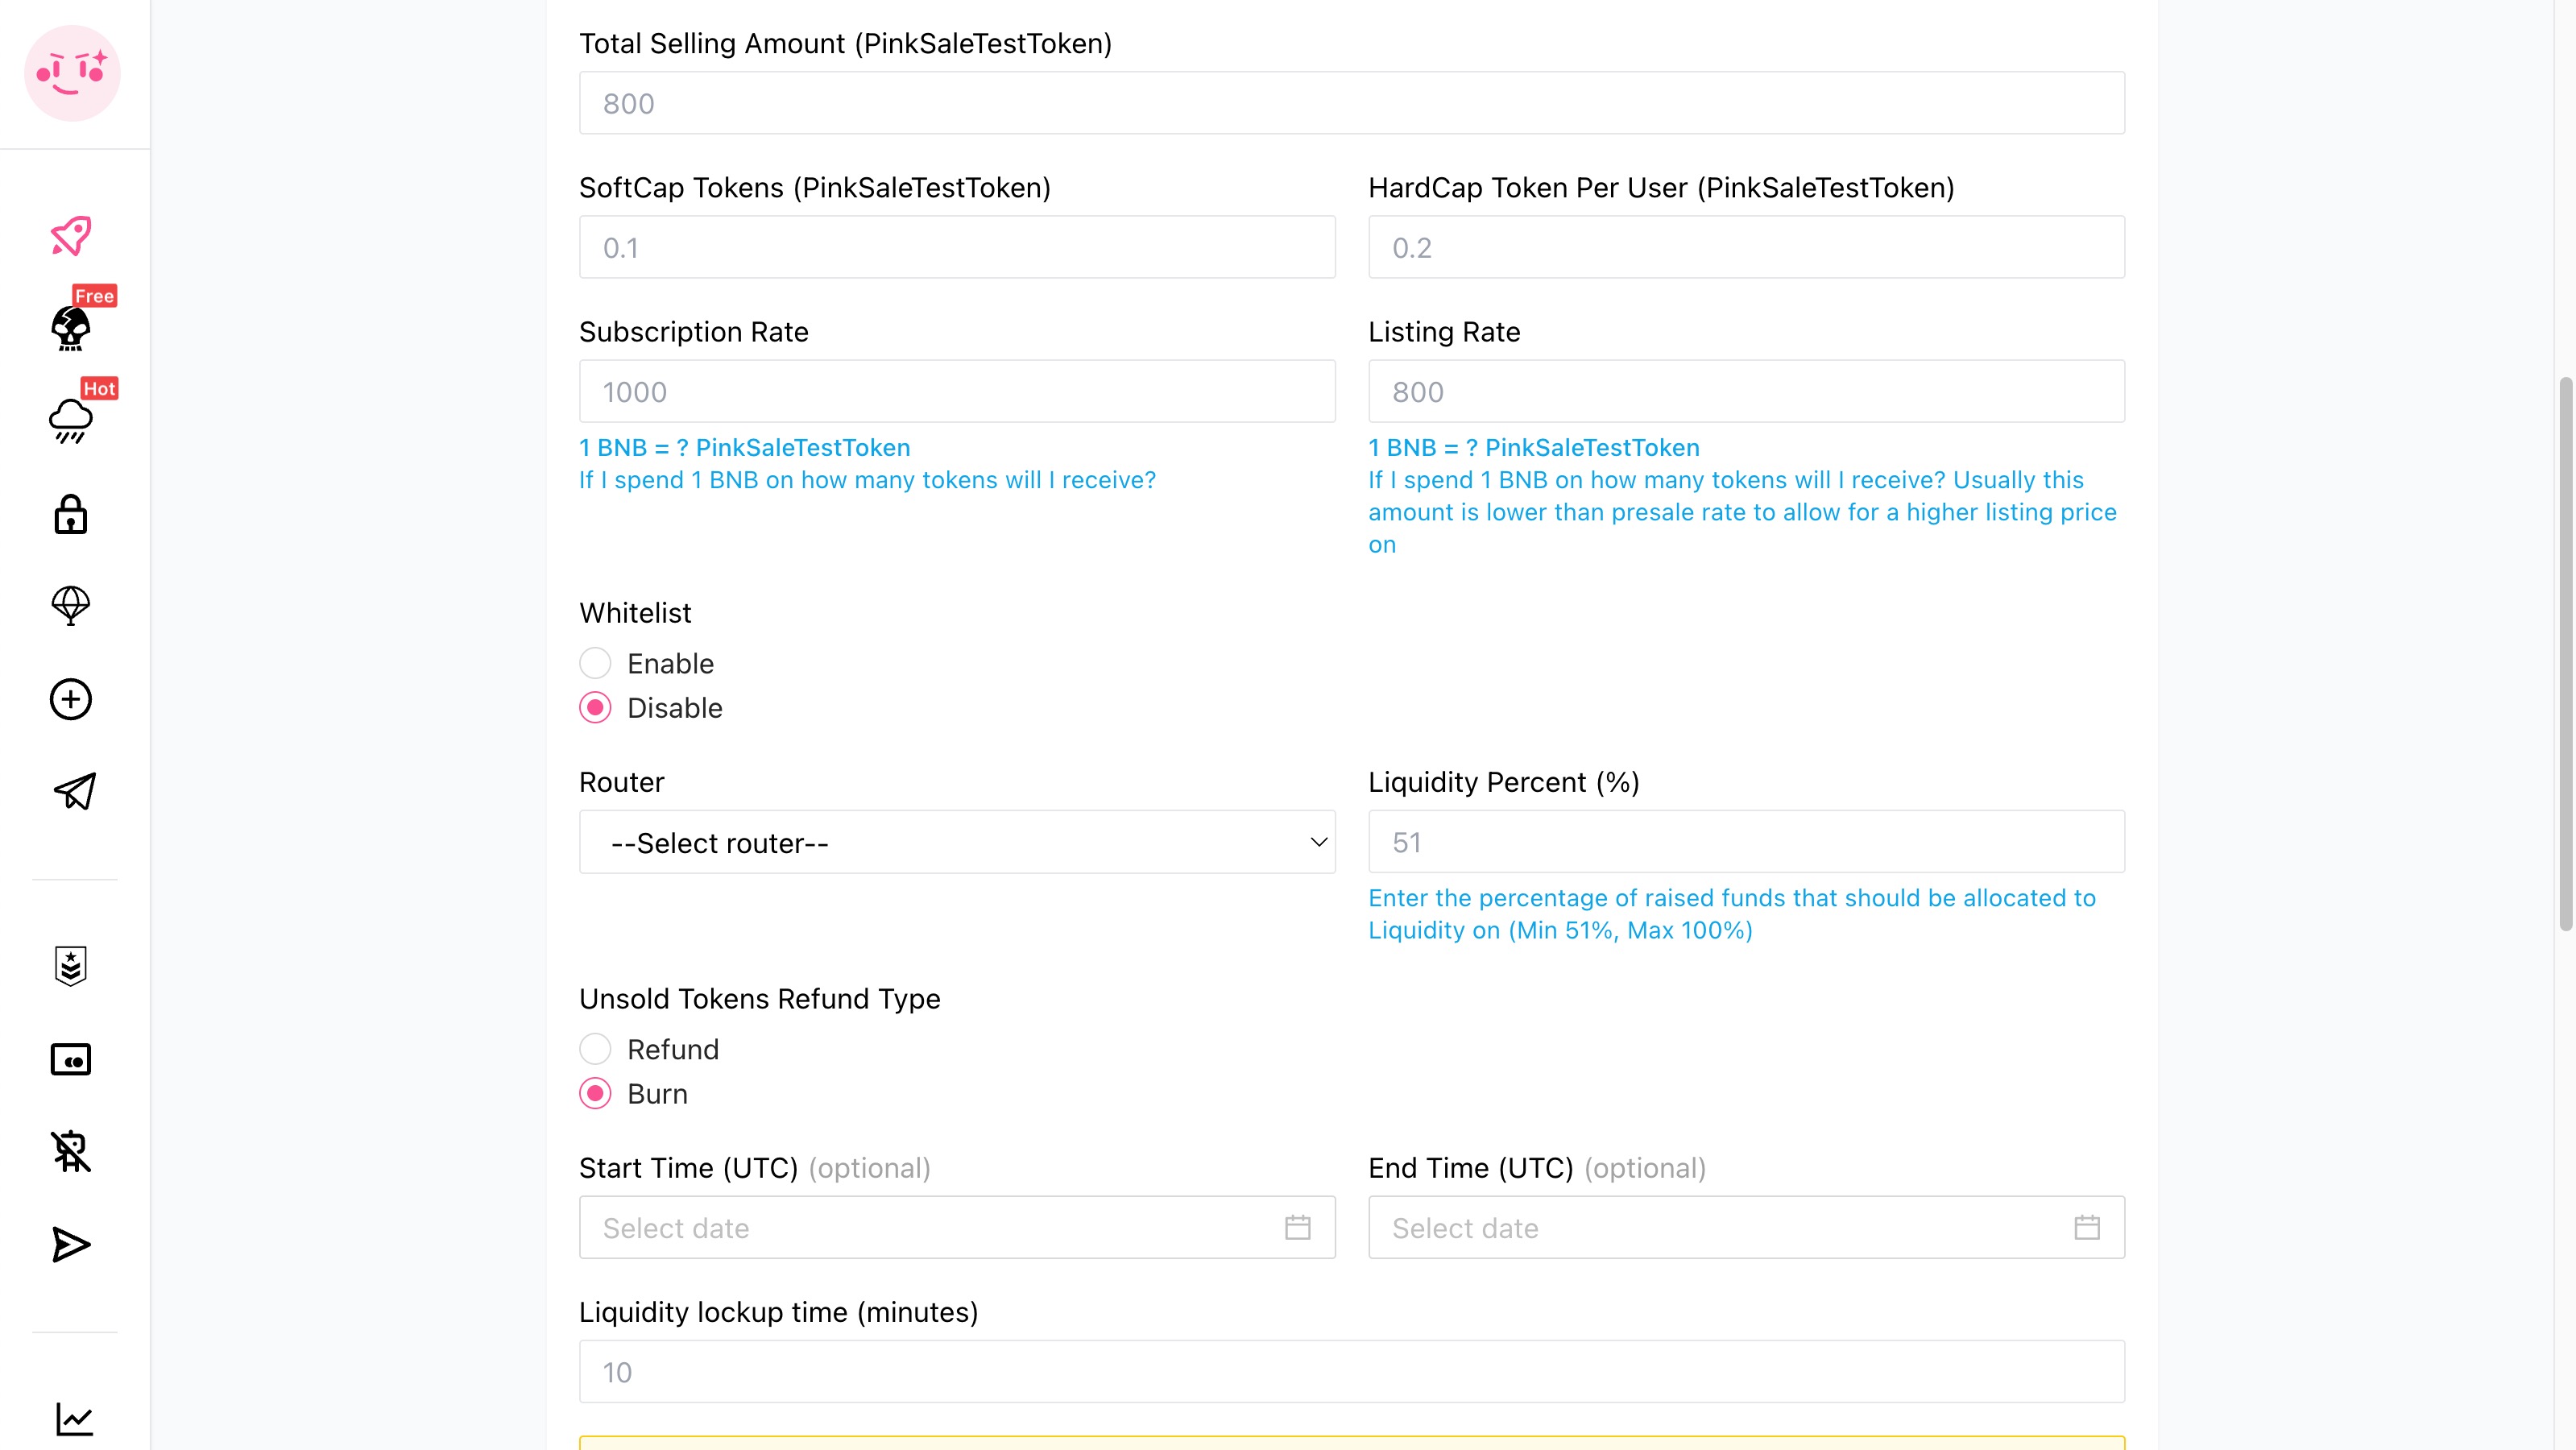Image resolution: width=2576 pixels, height=1450 pixels.
Task: Choose Refund for unsold tokens
Action: 595,1049
